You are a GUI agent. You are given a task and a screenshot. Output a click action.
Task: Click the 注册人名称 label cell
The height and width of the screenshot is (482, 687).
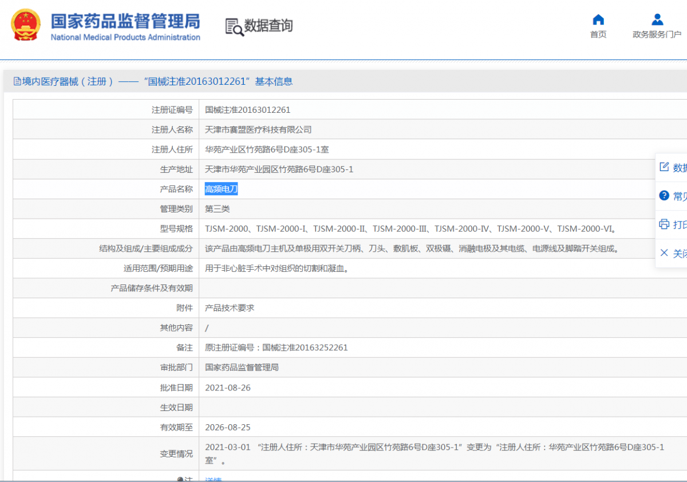pyautogui.click(x=106, y=130)
